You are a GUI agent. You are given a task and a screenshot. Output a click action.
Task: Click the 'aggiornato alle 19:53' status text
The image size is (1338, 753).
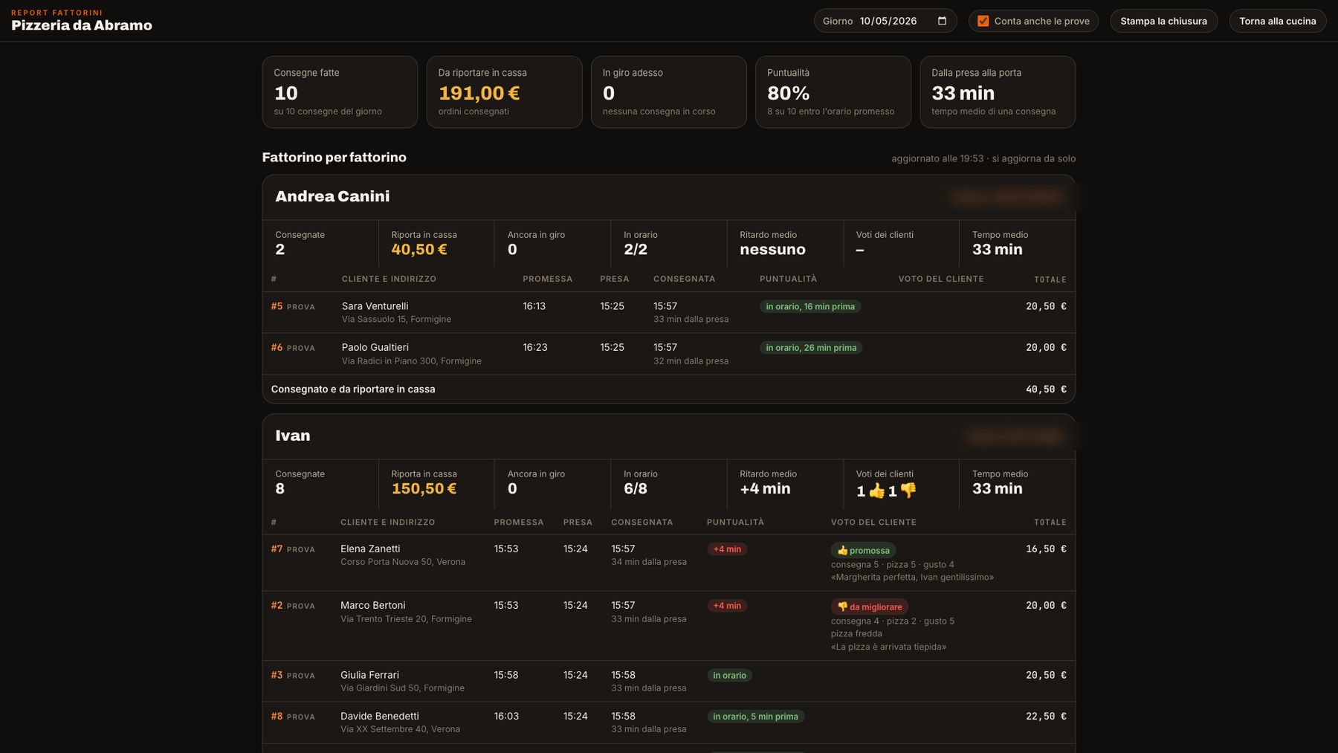(937, 158)
